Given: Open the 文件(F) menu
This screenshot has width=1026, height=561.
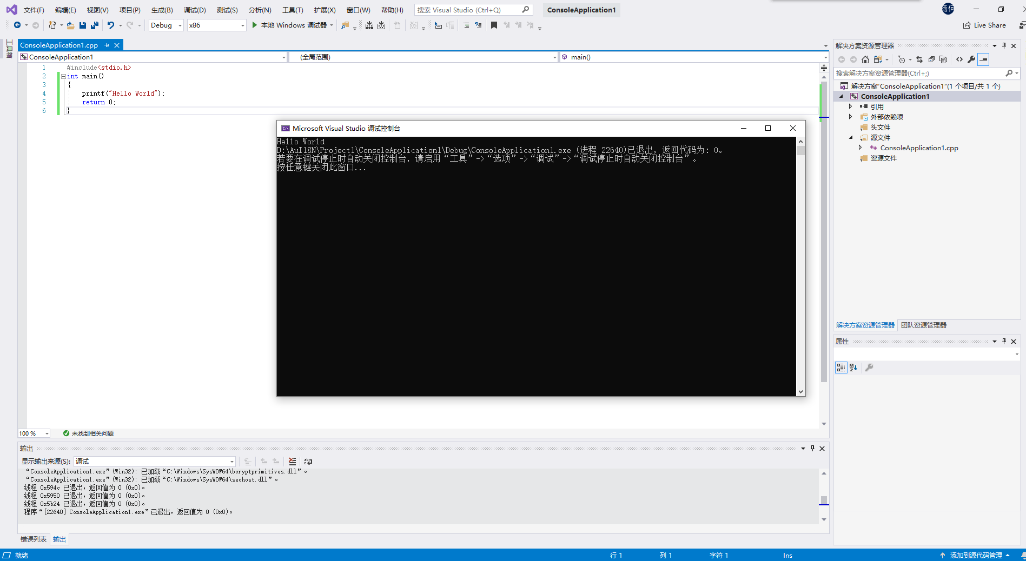Looking at the screenshot, I should pyautogui.click(x=34, y=10).
